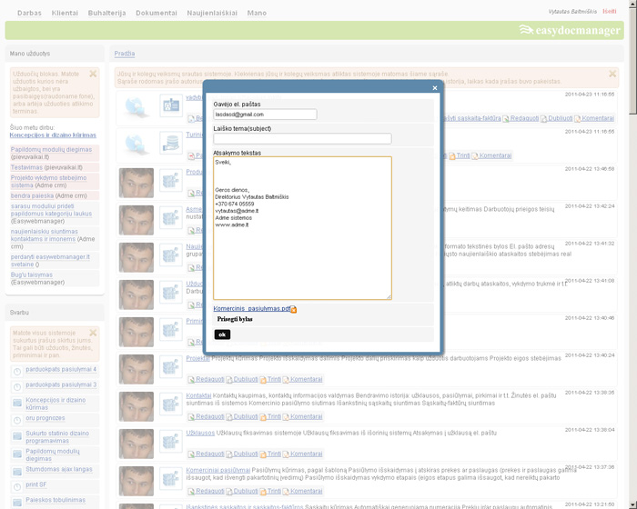The image size is (637, 509).
Task: Click icon beside Sukurto statinio dizaino programavimas
Action: tap(17, 436)
